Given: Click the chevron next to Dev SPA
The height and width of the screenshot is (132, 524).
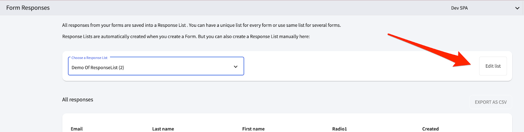Looking at the screenshot, I should (517, 8).
